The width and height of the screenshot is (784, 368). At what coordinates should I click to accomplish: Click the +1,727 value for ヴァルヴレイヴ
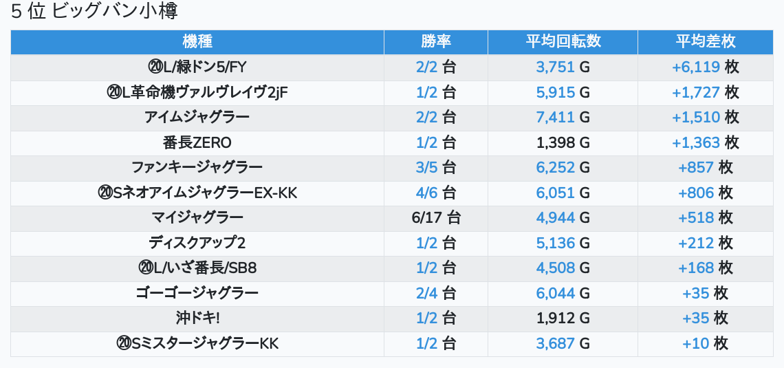pyautogui.click(x=695, y=93)
